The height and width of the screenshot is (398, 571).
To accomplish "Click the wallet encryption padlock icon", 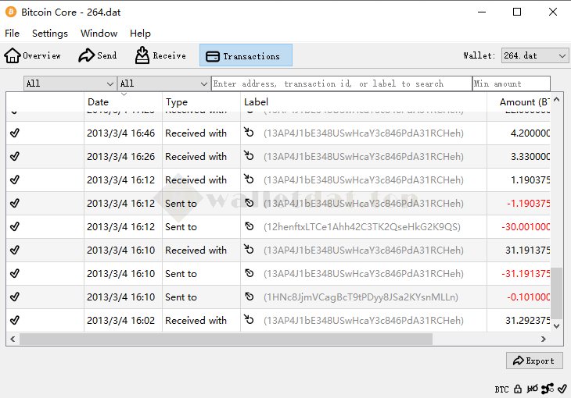I will point(518,389).
